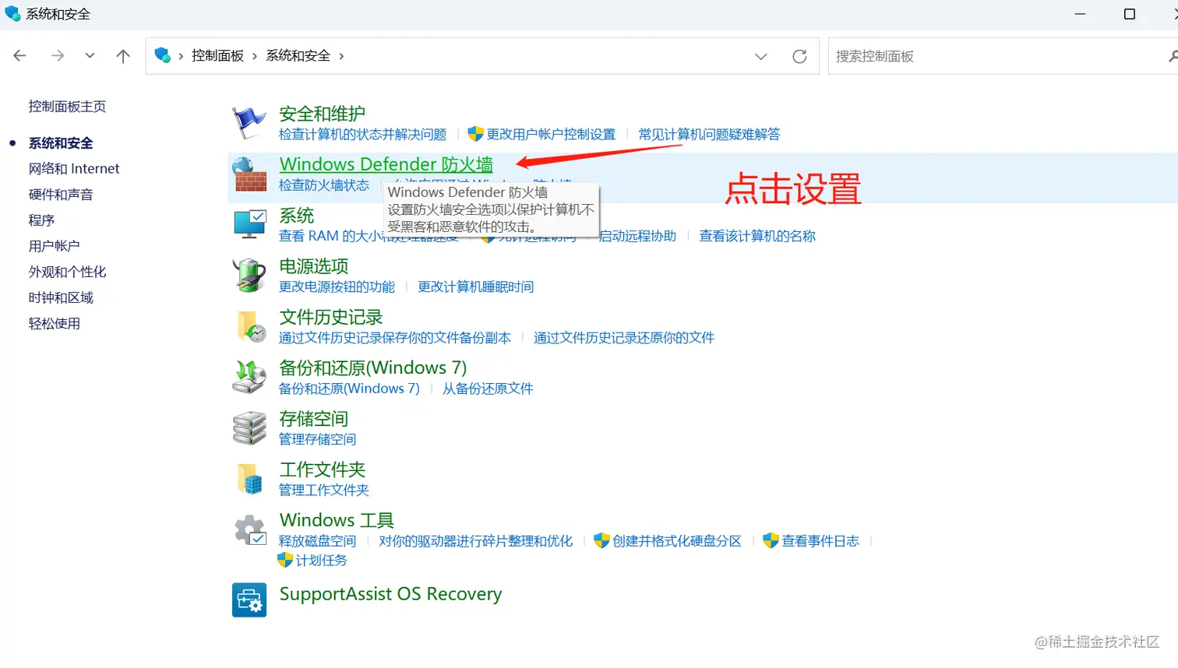Screen dimensions: 1178x668
Task: Open 硬件和声音 category in the sidebar
Action: tap(61, 195)
